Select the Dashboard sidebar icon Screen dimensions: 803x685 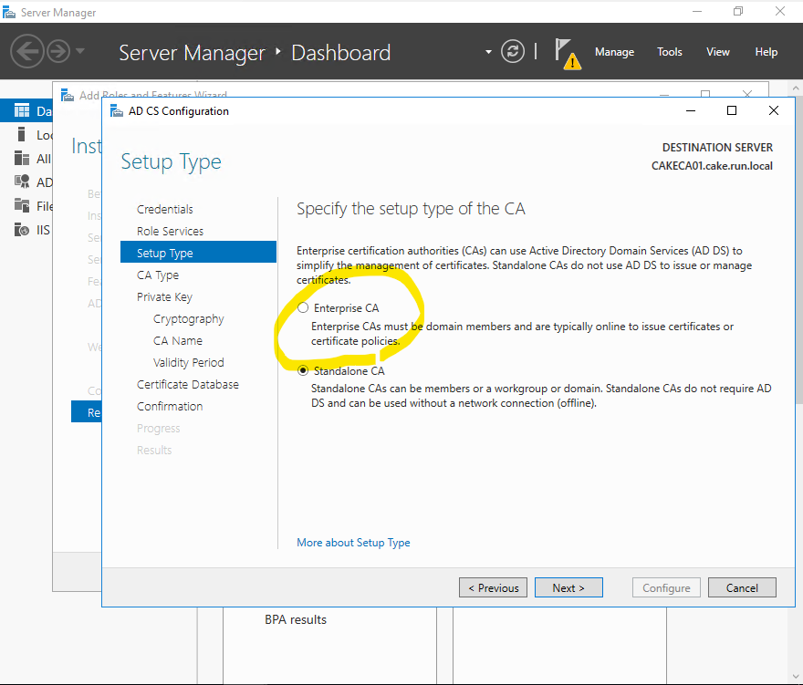coord(22,111)
